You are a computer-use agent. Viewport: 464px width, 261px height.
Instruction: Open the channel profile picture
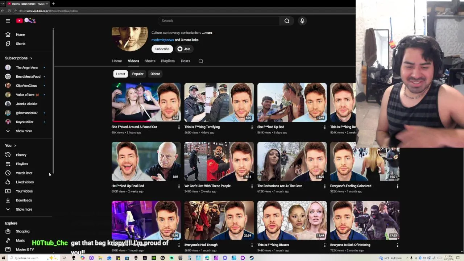(130, 39)
